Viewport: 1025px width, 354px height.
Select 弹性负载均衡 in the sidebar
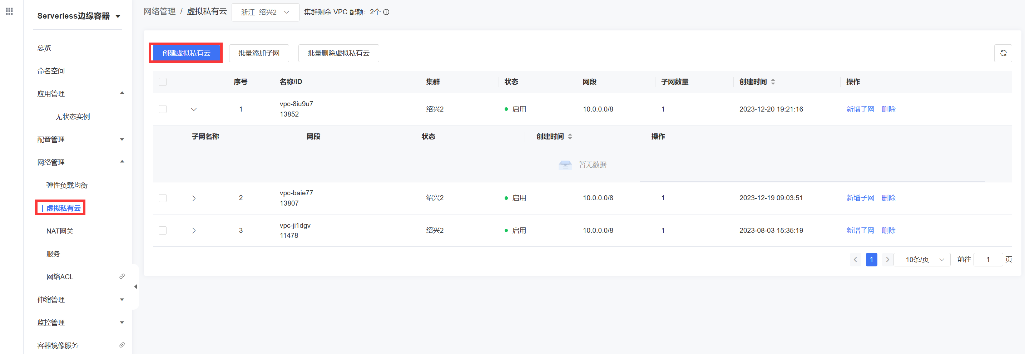[67, 185]
